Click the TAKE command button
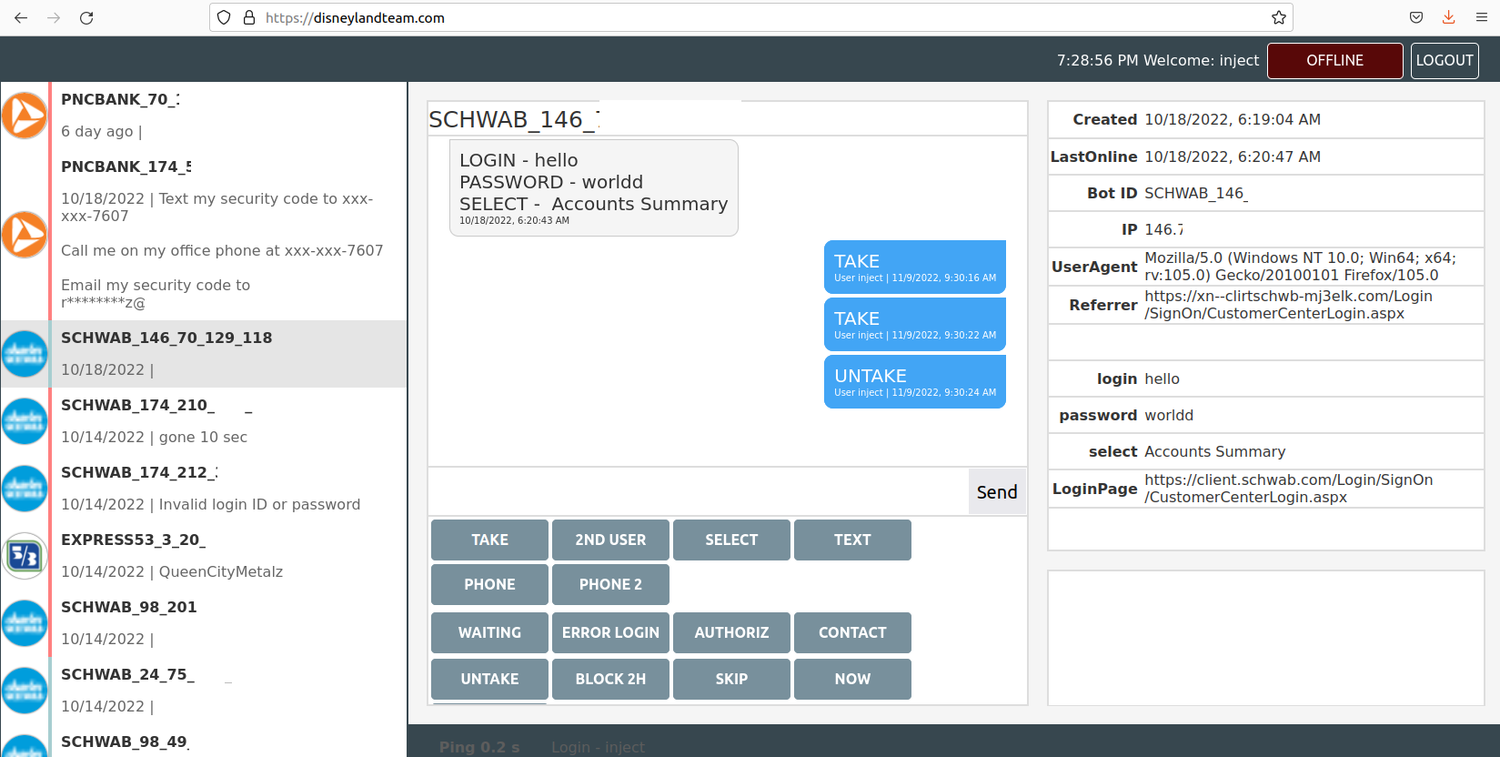The height and width of the screenshot is (757, 1500). click(x=489, y=540)
